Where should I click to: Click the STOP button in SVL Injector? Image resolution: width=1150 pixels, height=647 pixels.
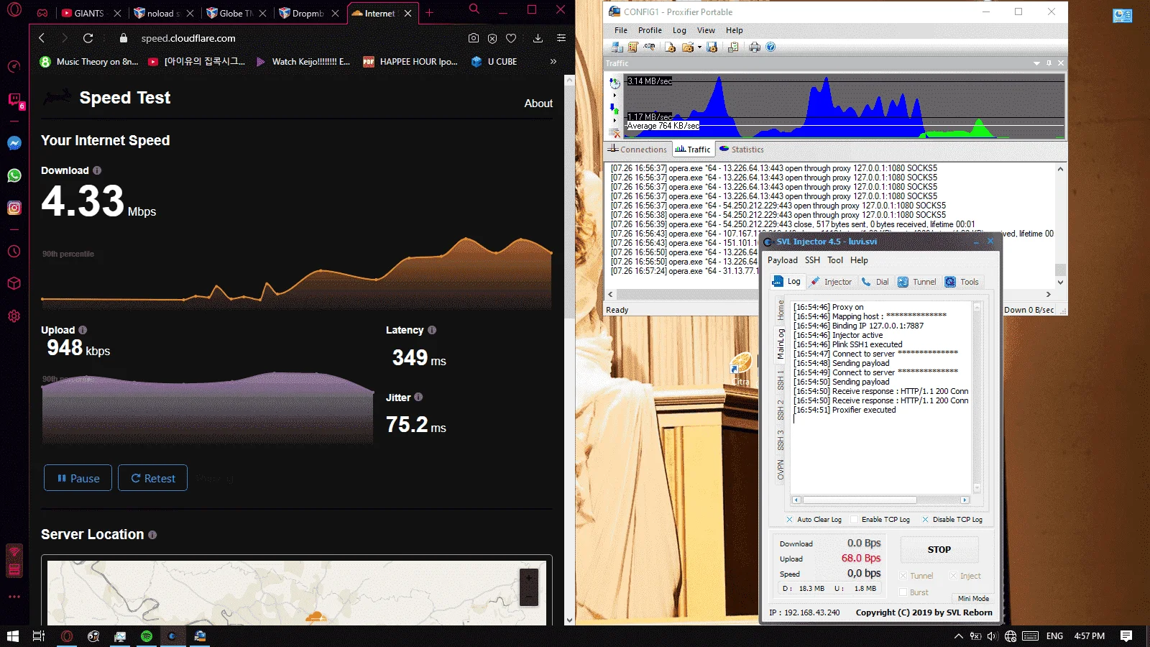(939, 549)
